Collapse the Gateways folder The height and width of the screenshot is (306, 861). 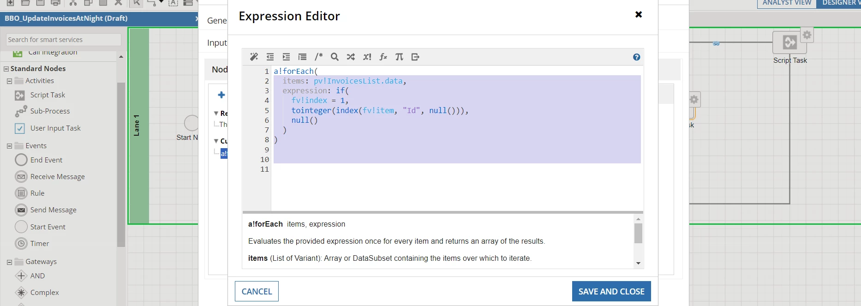click(9, 262)
